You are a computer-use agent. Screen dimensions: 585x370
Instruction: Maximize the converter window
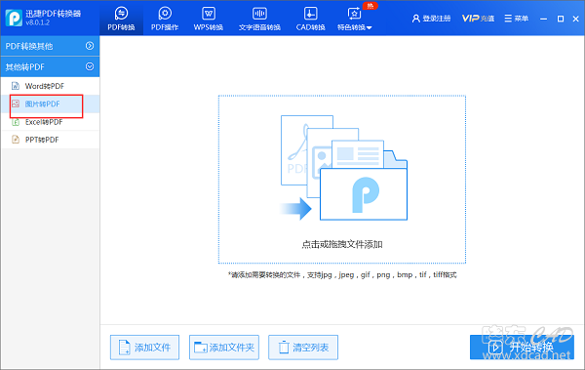(561, 19)
